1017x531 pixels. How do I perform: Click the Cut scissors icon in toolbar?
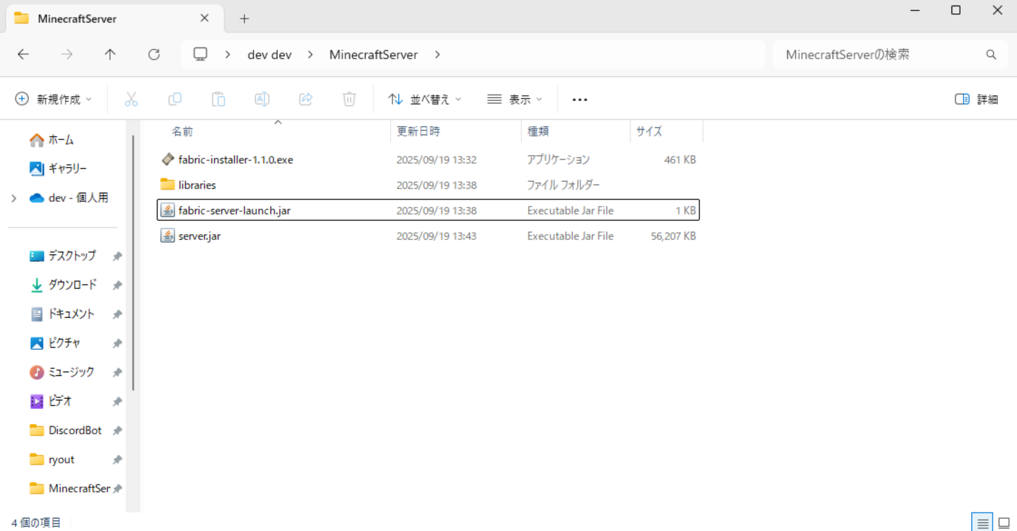point(131,99)
